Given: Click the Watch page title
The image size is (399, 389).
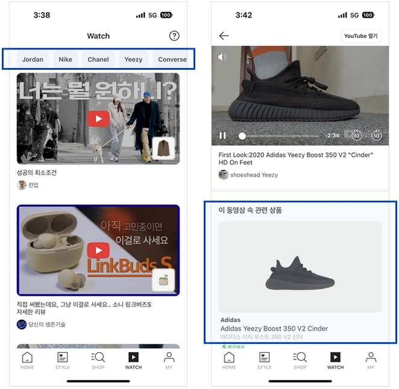Looking at the screenshot, I should pyautogui.click(x=98, y=36).
